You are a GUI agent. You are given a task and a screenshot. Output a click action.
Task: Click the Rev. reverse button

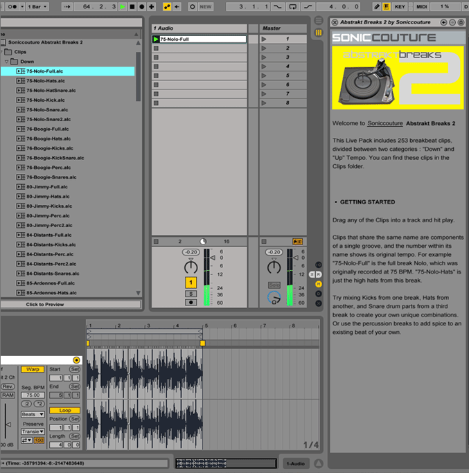pos(8,386)
